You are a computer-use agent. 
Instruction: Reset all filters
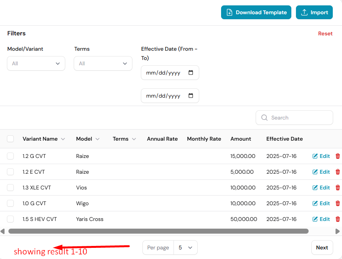point(325,34)
